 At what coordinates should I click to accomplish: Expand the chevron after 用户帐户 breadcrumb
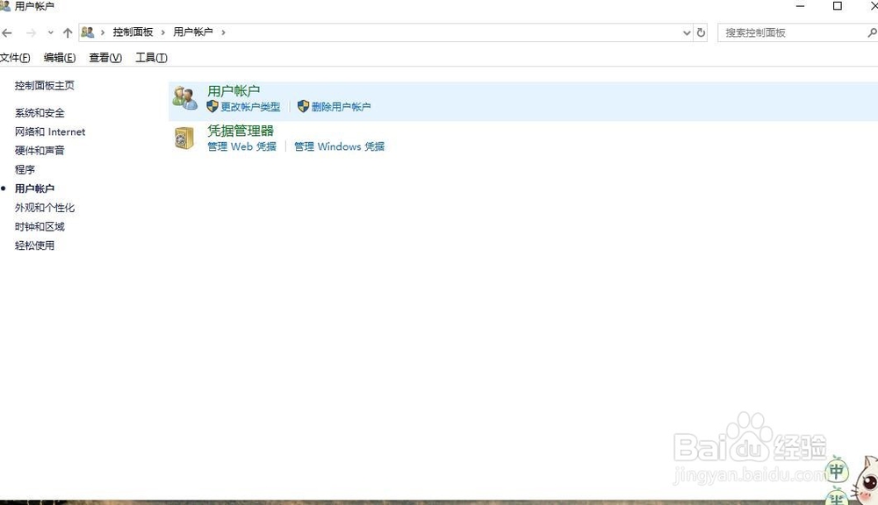coord(223,32)
